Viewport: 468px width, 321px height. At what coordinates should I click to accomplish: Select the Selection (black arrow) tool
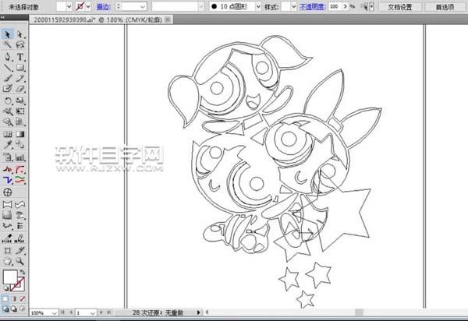tap(8, 34)
